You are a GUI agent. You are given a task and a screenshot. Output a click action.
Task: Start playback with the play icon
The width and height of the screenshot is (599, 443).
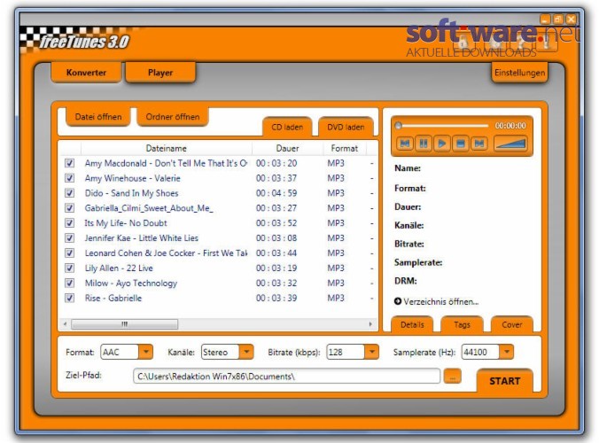pyautogui.click(x=442, y=144)
